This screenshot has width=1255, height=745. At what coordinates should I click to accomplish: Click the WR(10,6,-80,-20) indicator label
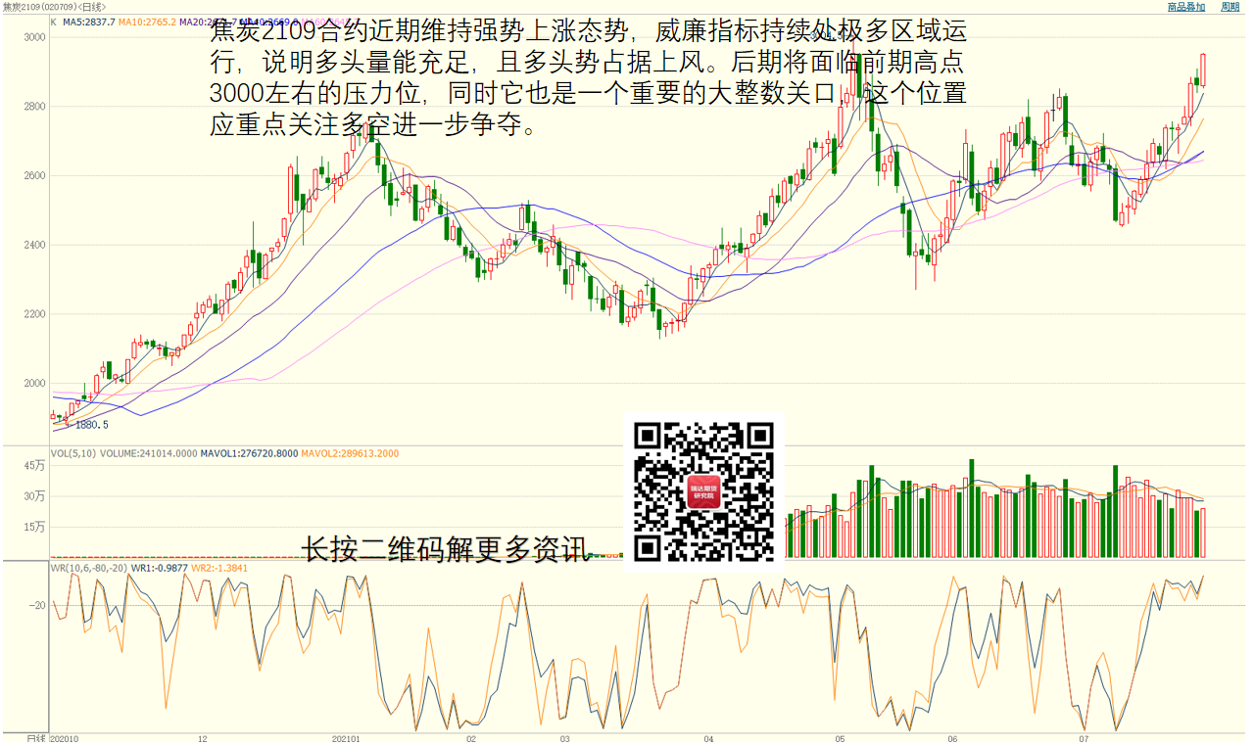88,568
